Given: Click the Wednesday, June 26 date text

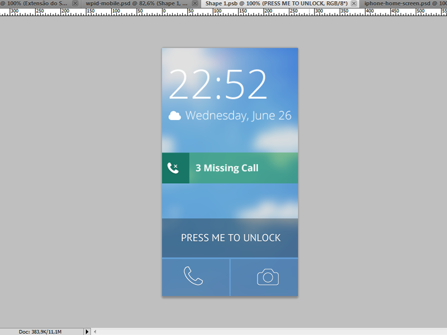Looking at the screenshot, I should pos(239,116).
